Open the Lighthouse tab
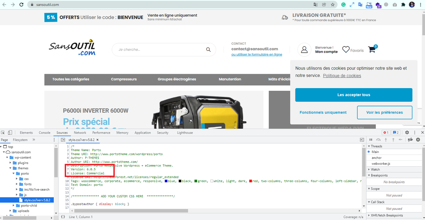425x220 pixels. point(185,133)
